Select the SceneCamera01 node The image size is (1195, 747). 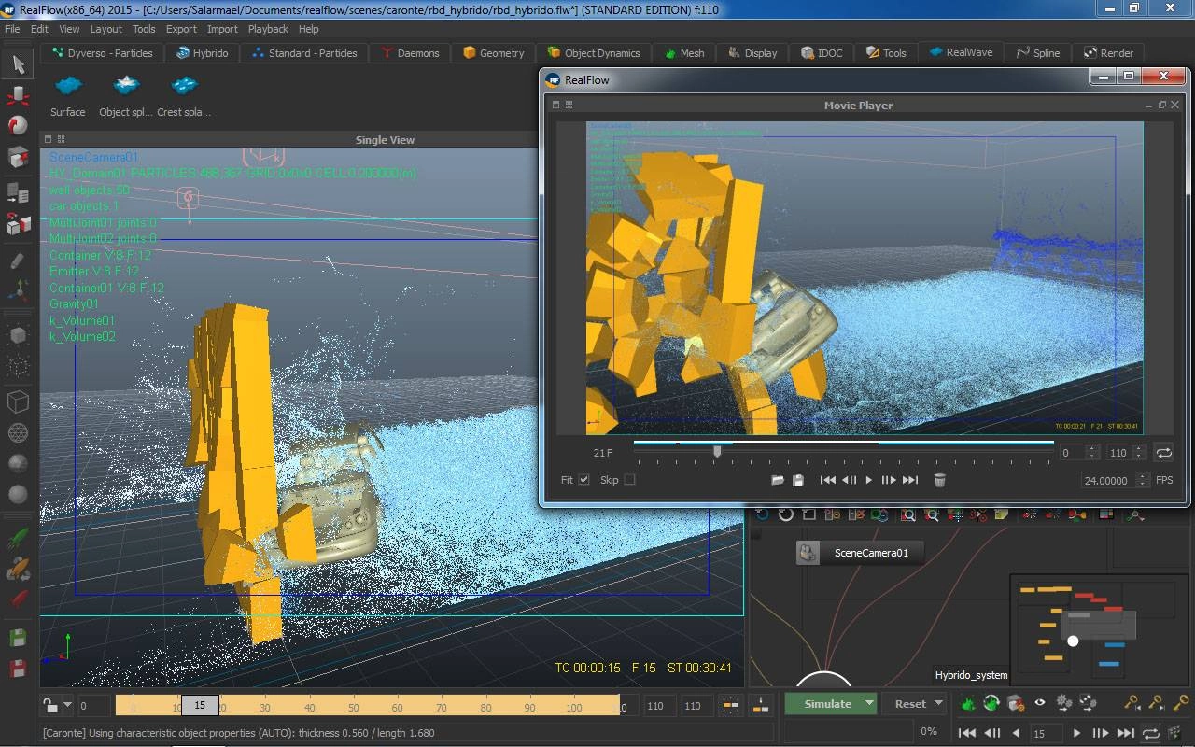[859, 553]
